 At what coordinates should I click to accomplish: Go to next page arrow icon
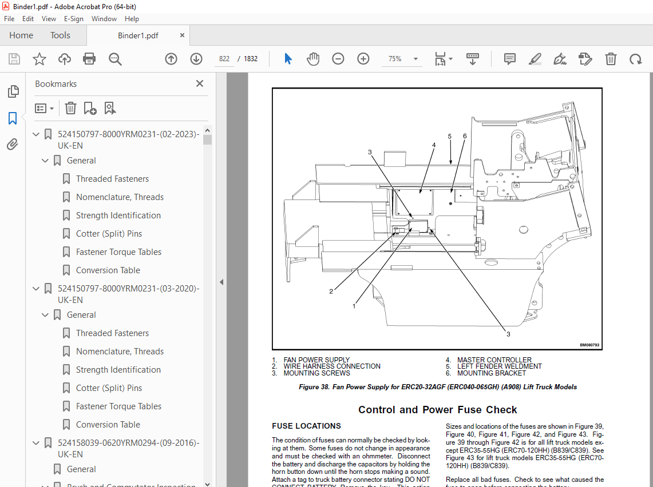196,59
